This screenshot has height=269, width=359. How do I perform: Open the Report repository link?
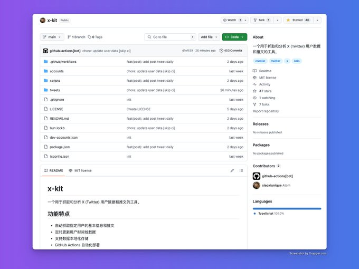pos(266,111)
